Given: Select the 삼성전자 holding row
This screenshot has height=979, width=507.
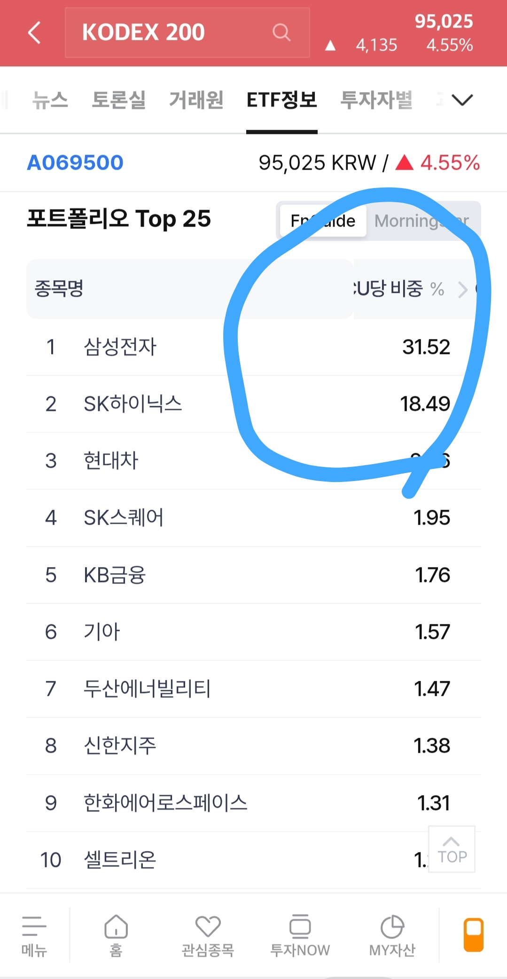Looking at the screenshot, I should pyautogui.click(x=120, y=347).
